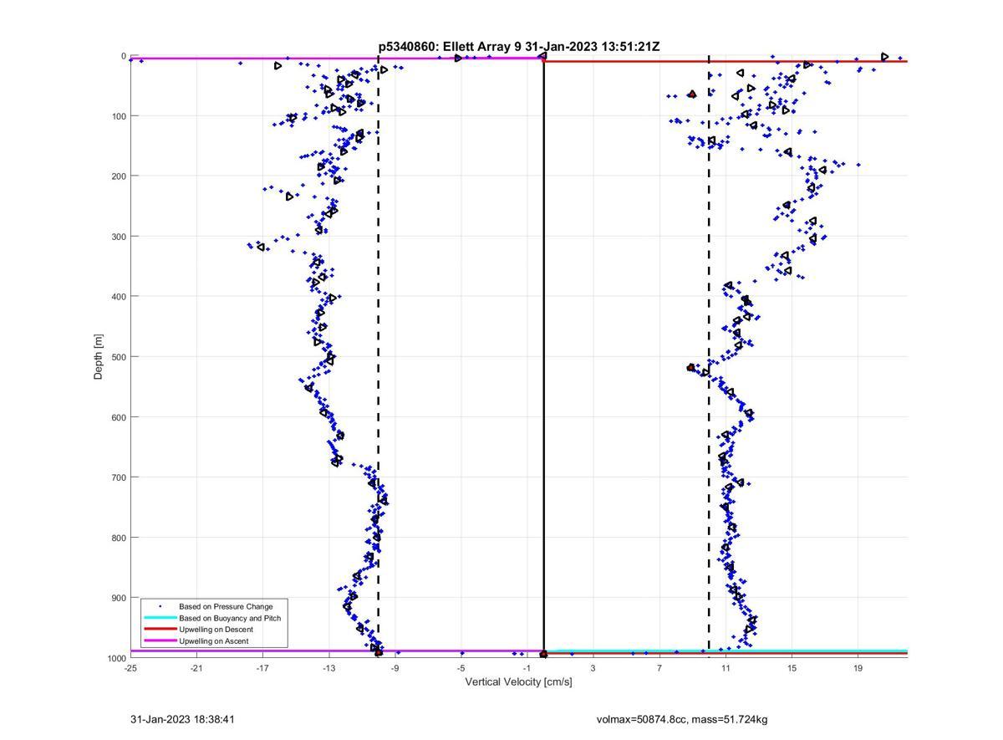Click the 'volmax=50874.8cc, mass=51.724kg' footer text
Viewport: 1003px width, 740px height.
pyautogui.click(x=681, y=719)
